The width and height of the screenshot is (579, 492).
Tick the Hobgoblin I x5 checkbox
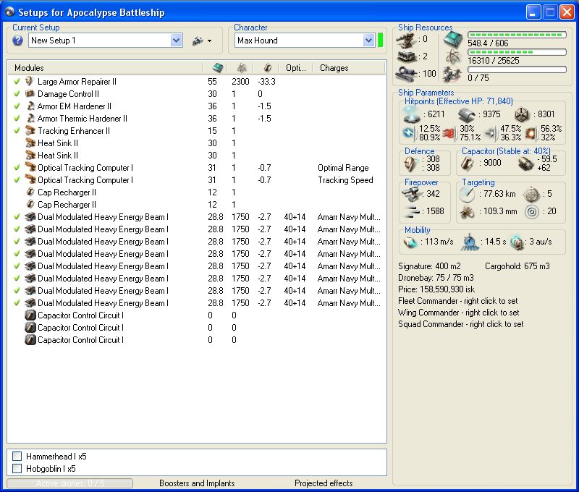pos(17,469)
